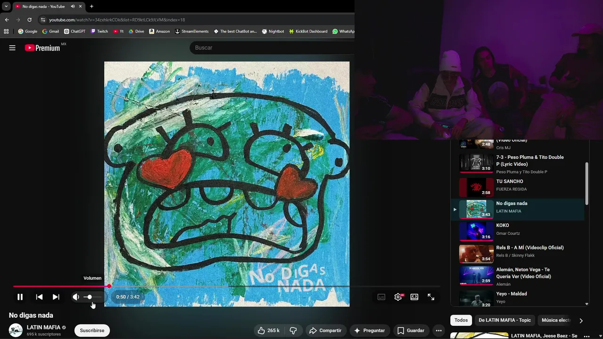Enter fullscreen mode

click(x=431, y=297)
